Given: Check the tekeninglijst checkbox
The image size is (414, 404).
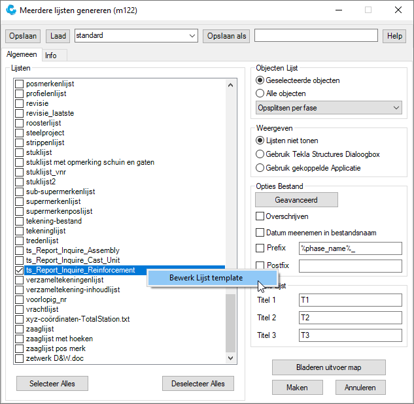Looking at the screenshot, I should 19,231.
